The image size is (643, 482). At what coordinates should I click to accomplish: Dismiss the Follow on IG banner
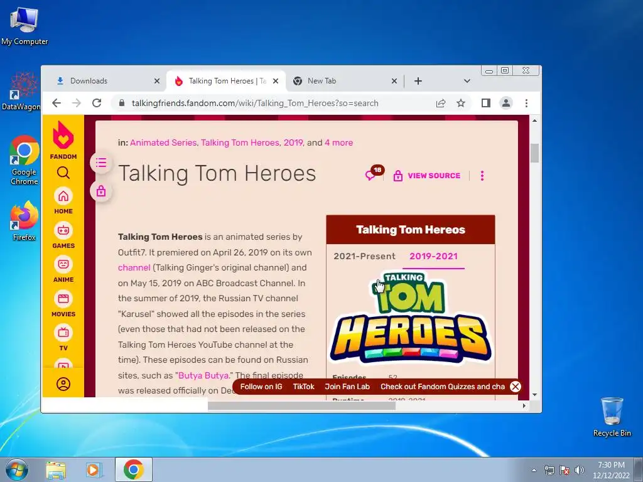pyautogui.click(x=516, y=387)
